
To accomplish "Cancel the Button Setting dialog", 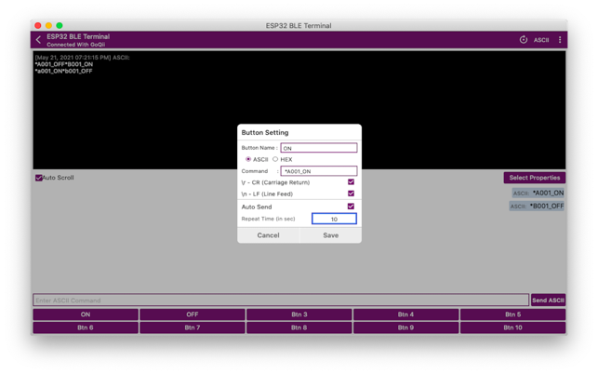I will (x=268, y=235).
